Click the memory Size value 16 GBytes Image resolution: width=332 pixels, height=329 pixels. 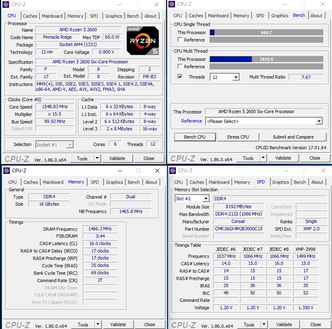pyautogui.click(x=49, y=204)
